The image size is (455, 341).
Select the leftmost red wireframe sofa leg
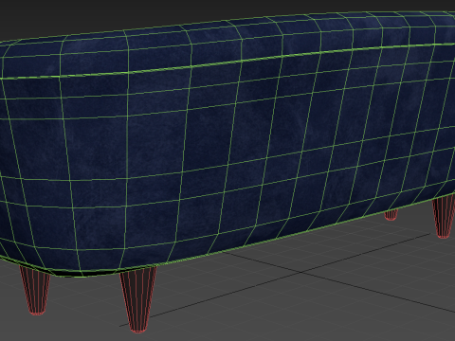tap(35, 291)
